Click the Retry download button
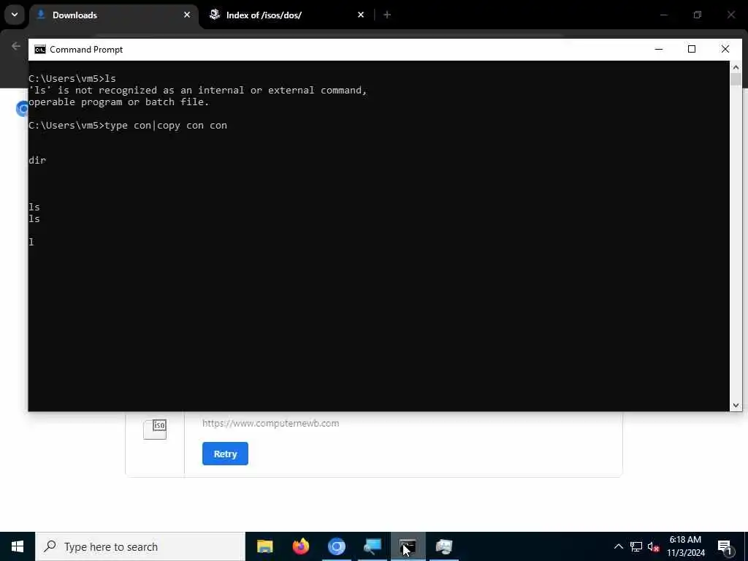Viewport: 748px width, 561px height. 225,454
